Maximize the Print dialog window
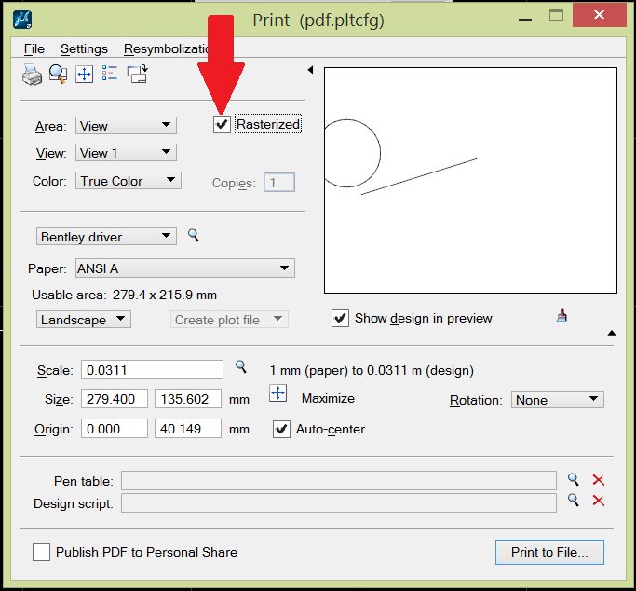Image resolution: width=636 pixels, height=591 pixels. click(x=556, y=16)
